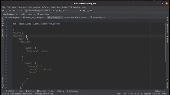This screenshot has width=170, height=95.
Task: Click query.json in the breadcrumb path
Action: coord(43,14)
